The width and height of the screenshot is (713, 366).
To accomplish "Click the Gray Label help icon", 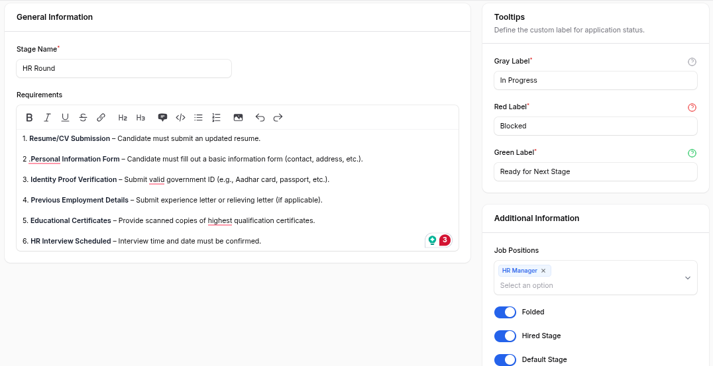I will [692, 62].
